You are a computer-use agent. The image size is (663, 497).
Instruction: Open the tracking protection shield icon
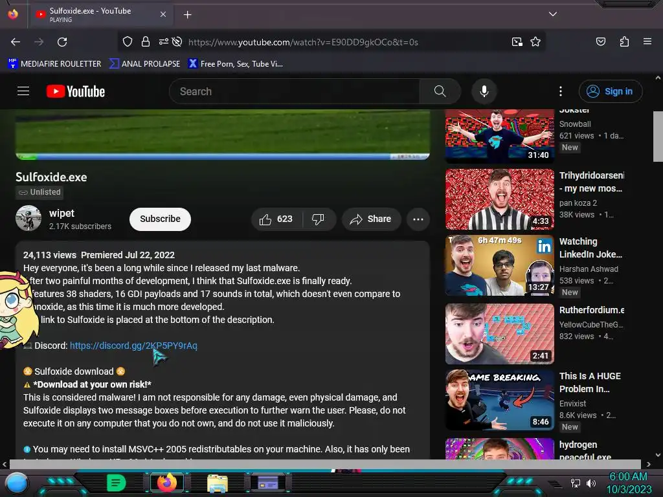pos(128,42)
